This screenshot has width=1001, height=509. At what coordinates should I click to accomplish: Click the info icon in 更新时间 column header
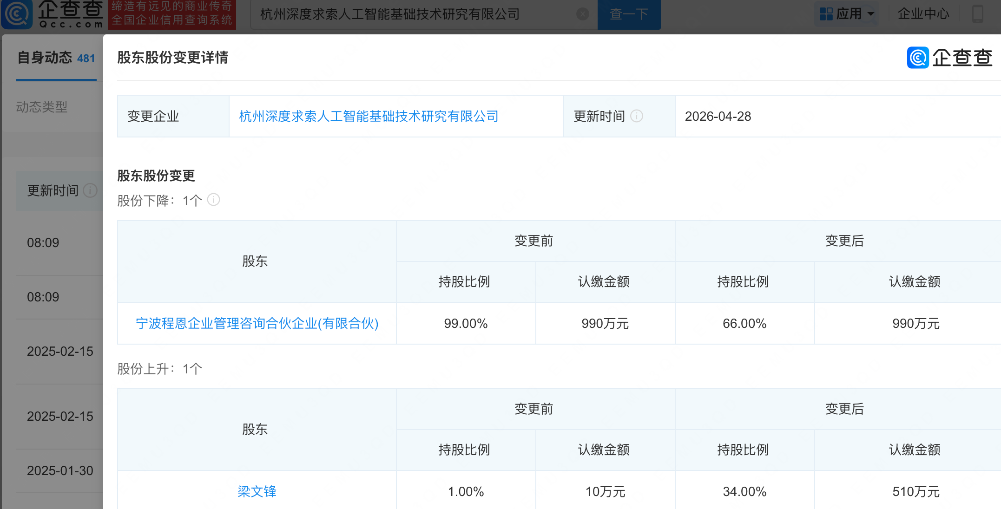pos(89,191)
